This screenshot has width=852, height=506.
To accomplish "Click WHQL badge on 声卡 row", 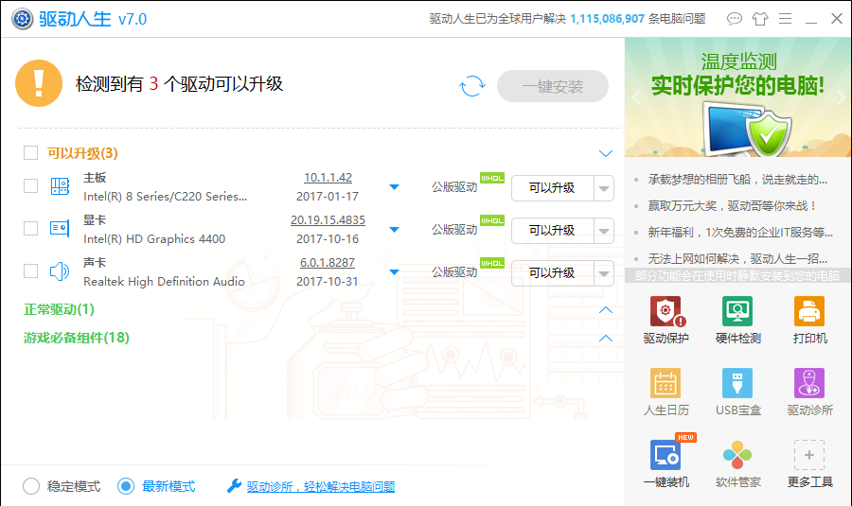I will (x=492, y=263).
